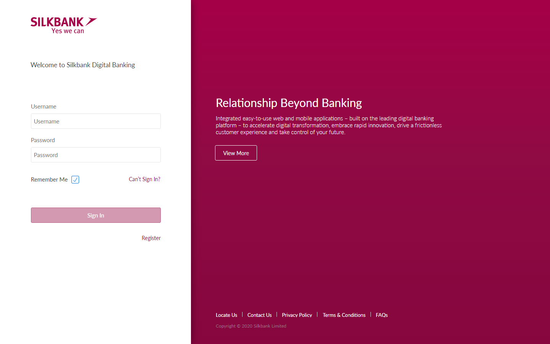Open the Register link
The width and height of the screenshot is (550, 344).
click(151, 238)
